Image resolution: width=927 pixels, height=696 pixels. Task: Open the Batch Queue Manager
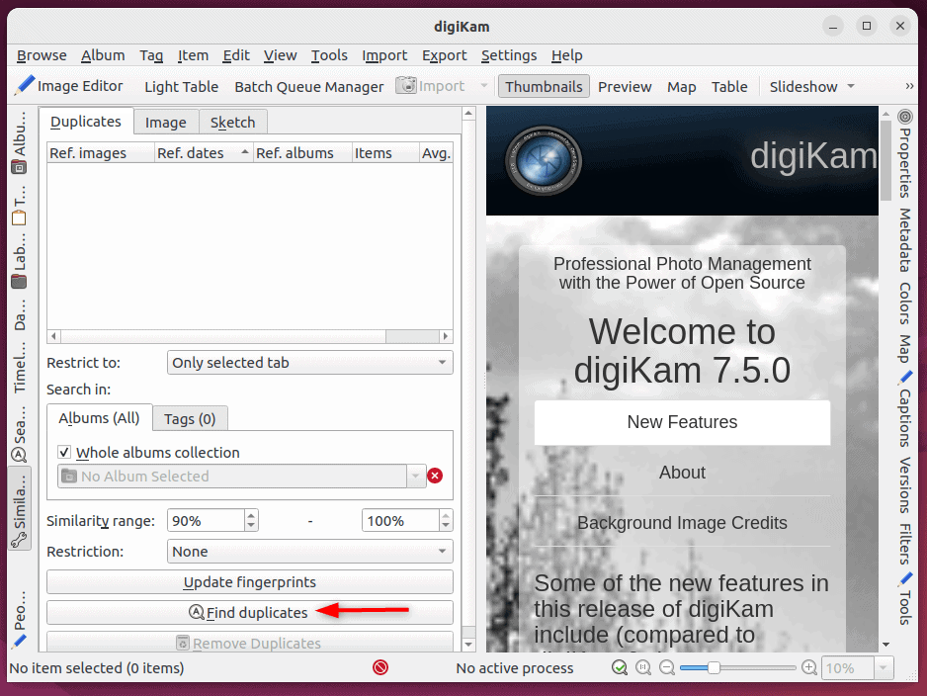(309, 86)
